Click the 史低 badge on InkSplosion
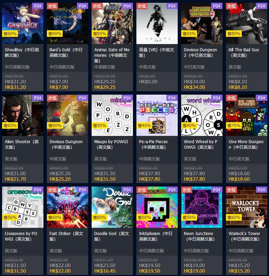The height and width of the screenshot is (276, 269). (142, 190)
